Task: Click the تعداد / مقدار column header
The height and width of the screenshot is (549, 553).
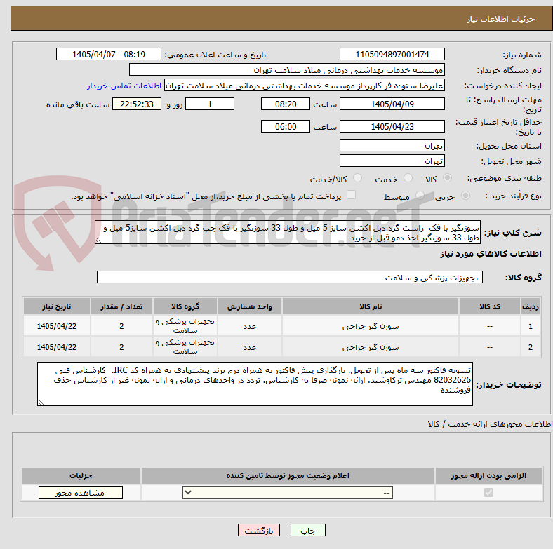Action: (121, 306)
